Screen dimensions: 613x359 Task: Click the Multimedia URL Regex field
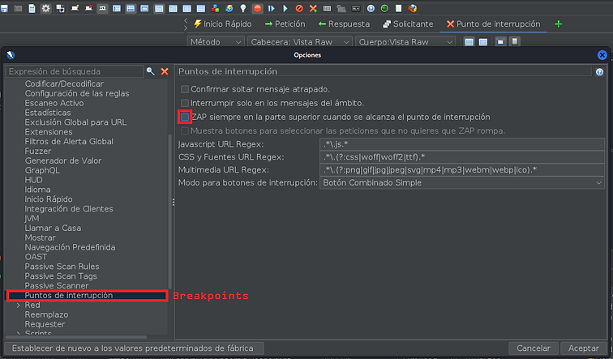click(462, 170)
